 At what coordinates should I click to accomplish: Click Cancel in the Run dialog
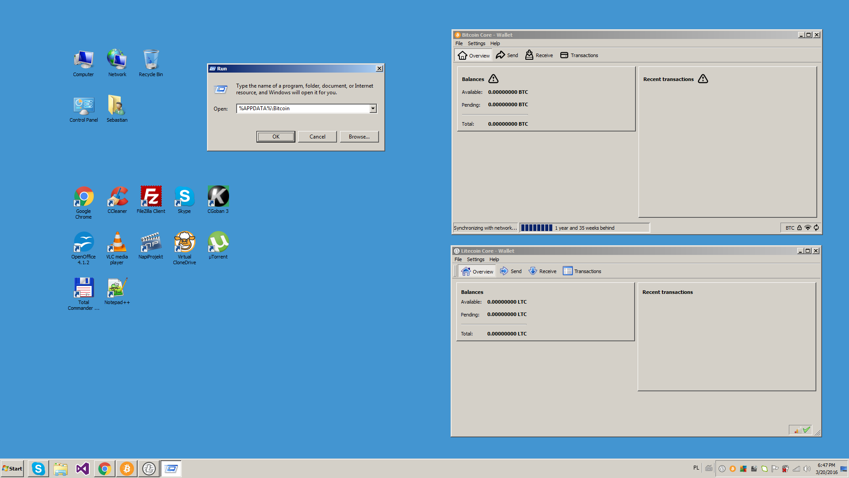pos(317,137)
